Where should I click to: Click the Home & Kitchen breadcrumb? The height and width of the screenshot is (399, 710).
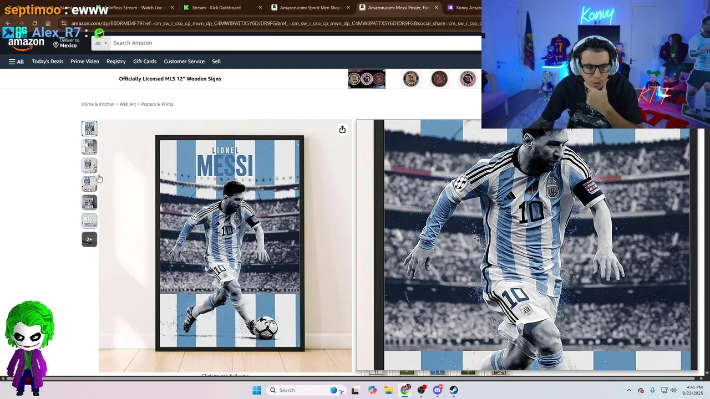pyautogui.click(x=98, y=104)
